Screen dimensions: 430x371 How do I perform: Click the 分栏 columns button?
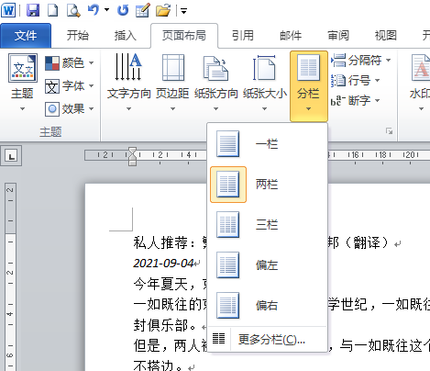[x=309, y=85]
